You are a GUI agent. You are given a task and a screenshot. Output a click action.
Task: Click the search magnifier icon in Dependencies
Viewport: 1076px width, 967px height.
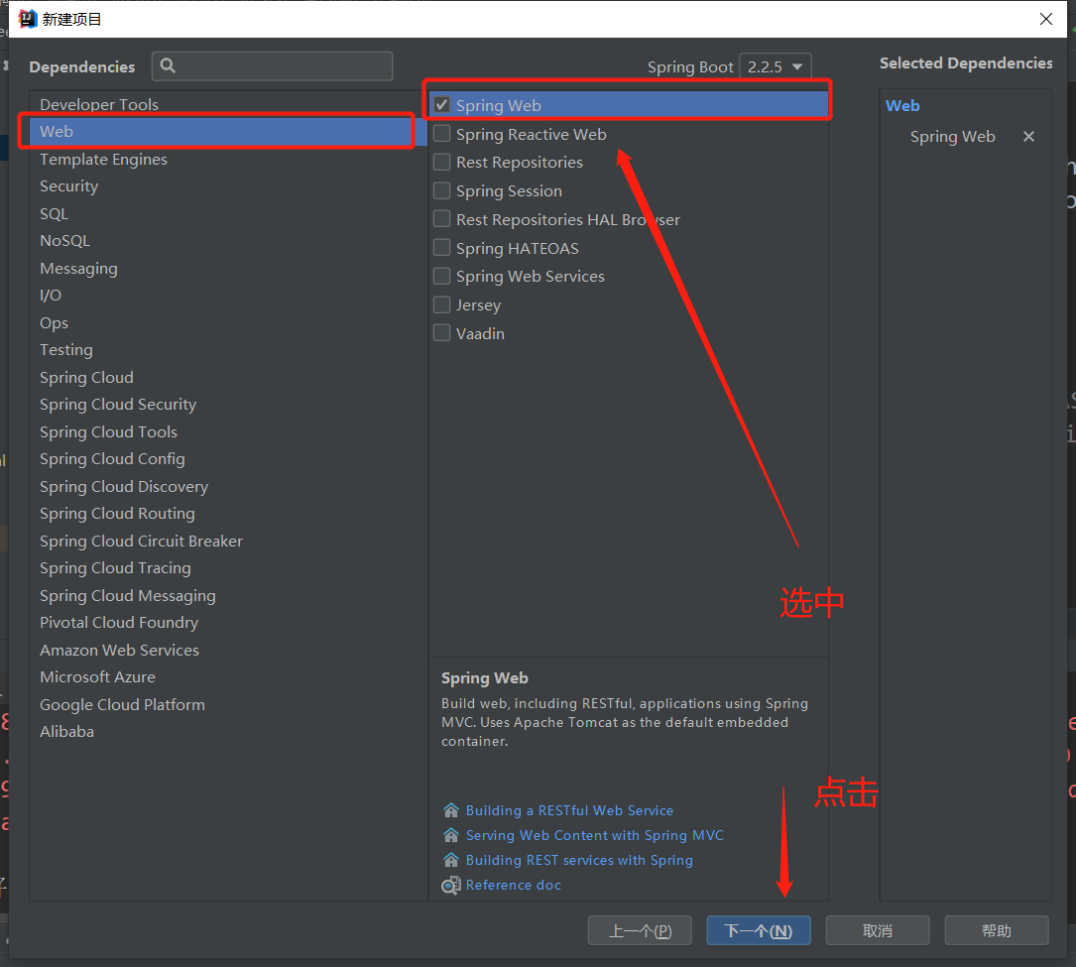pyautogui.click(x=168, y=65)
